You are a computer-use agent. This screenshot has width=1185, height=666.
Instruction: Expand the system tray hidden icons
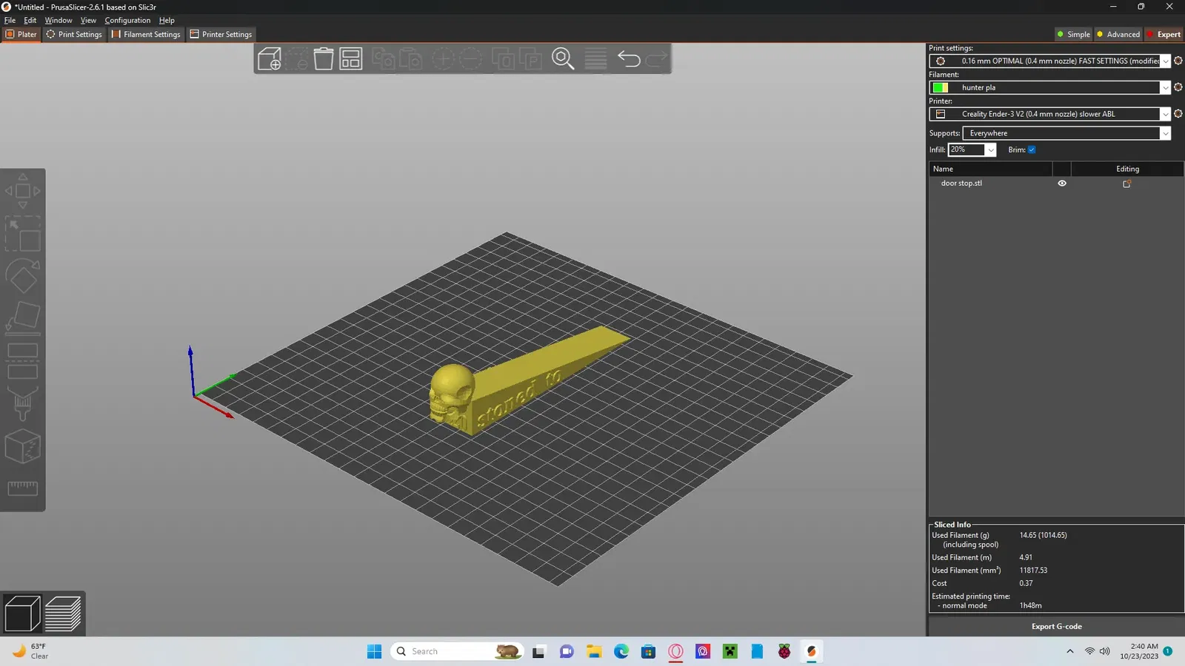point(1069,651)
